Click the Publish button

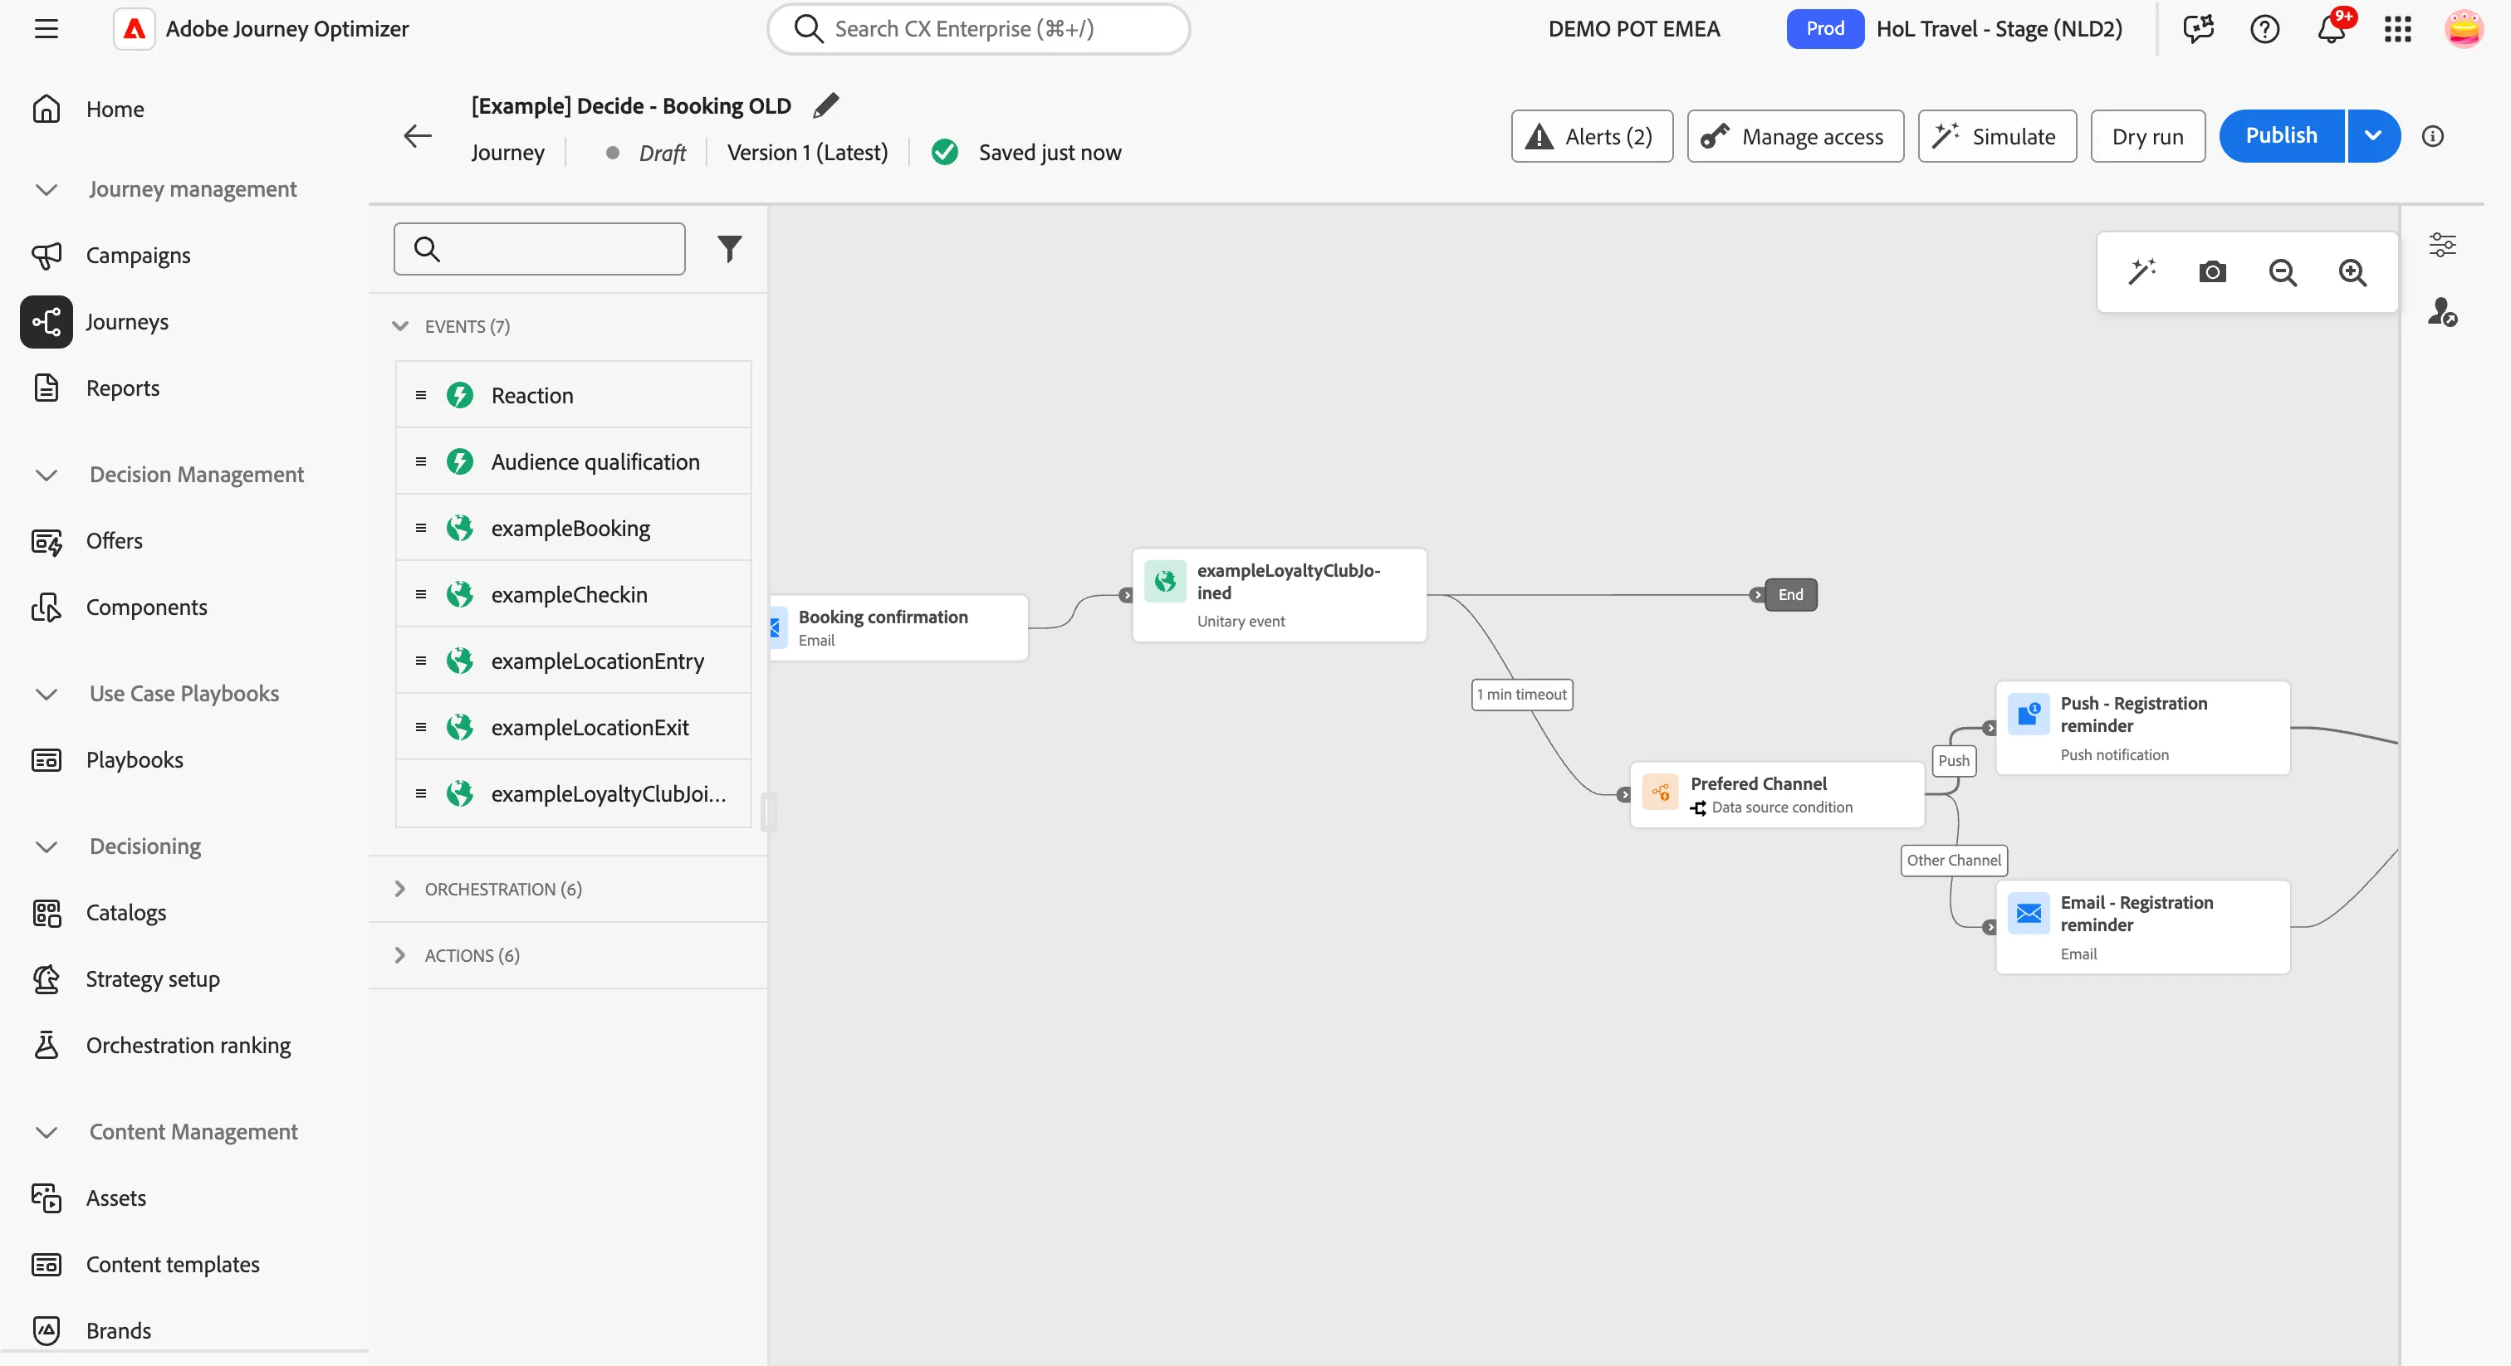tap(2281, 135)
